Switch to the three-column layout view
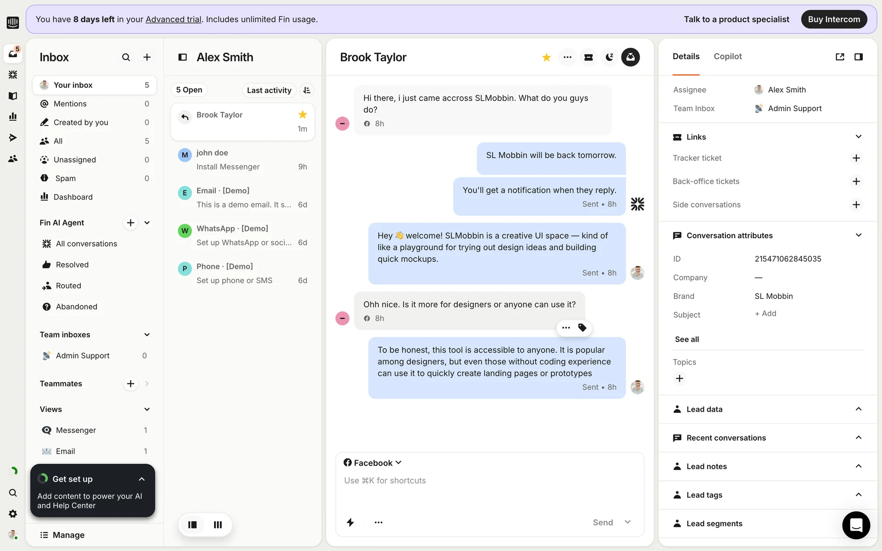This screenshot has height=551, width=882. pyautogui.click(x=218, y=525)
